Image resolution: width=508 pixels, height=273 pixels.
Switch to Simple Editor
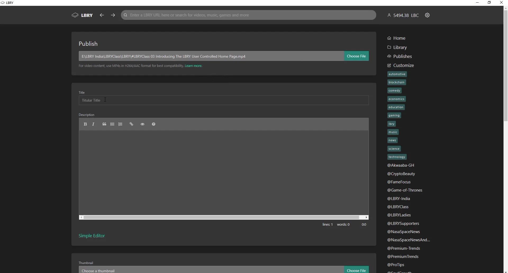click(x=92, y=236)
